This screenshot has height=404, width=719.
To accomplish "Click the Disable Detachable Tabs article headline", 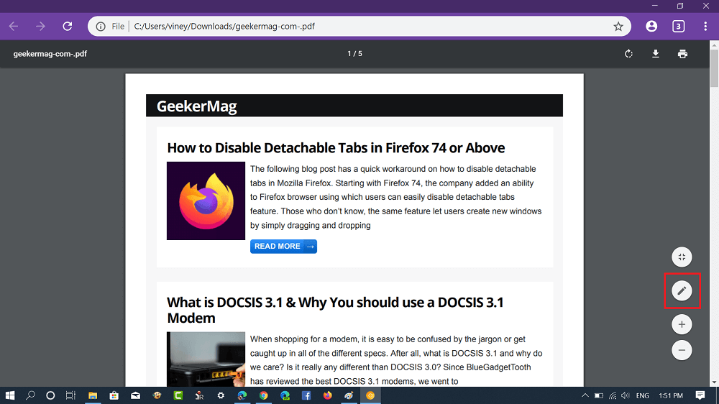I will 336,147.
